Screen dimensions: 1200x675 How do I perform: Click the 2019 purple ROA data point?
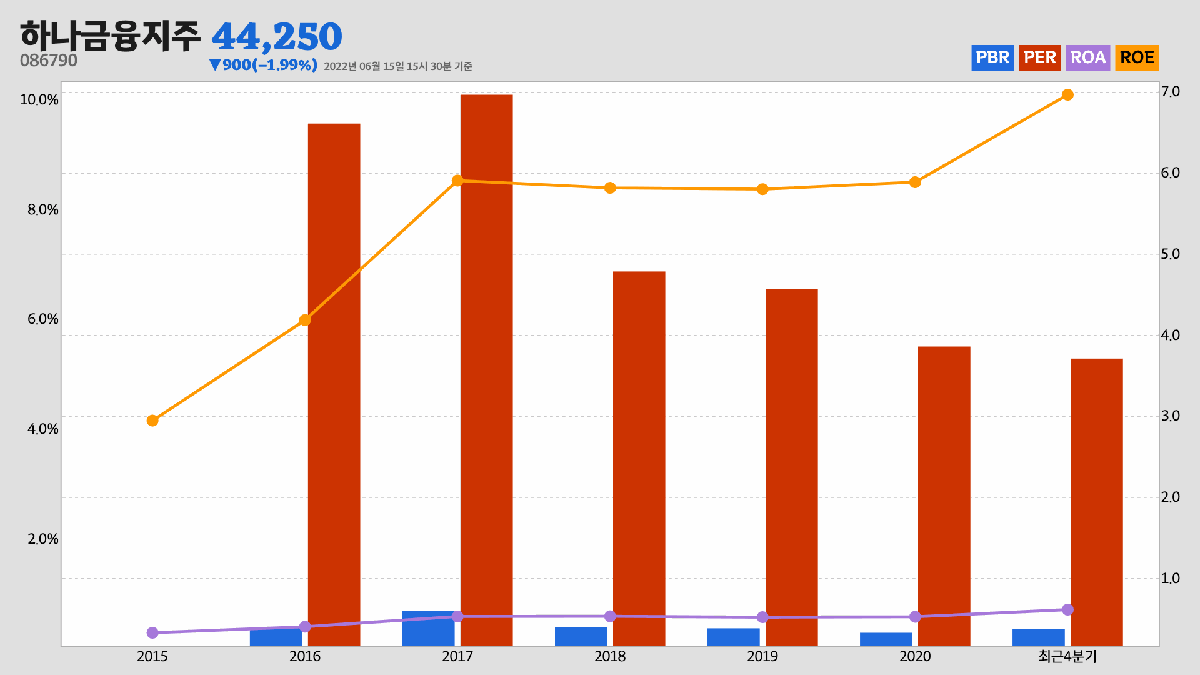coord(762,617)
